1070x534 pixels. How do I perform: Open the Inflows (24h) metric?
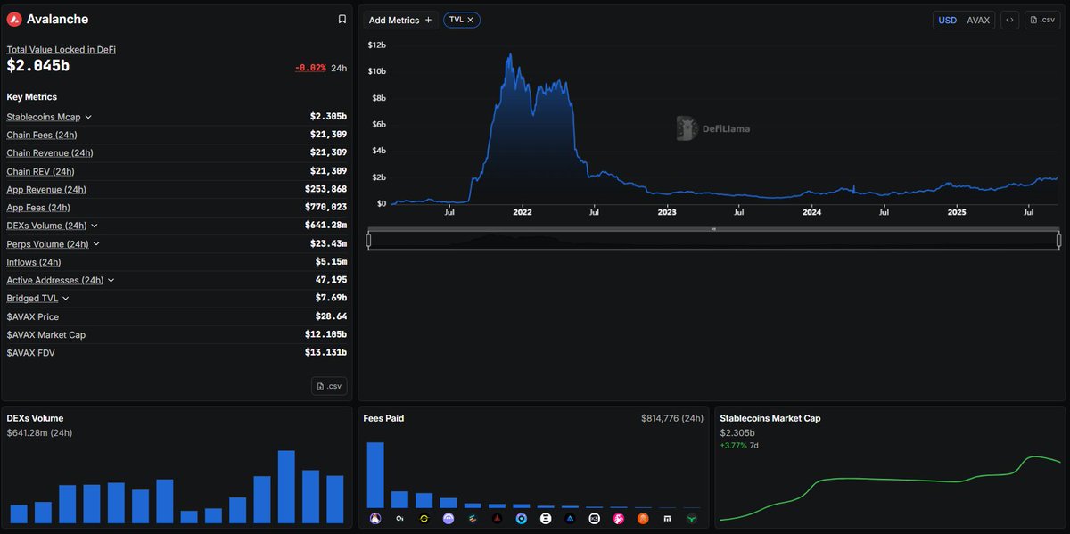(x=33, y=262)
